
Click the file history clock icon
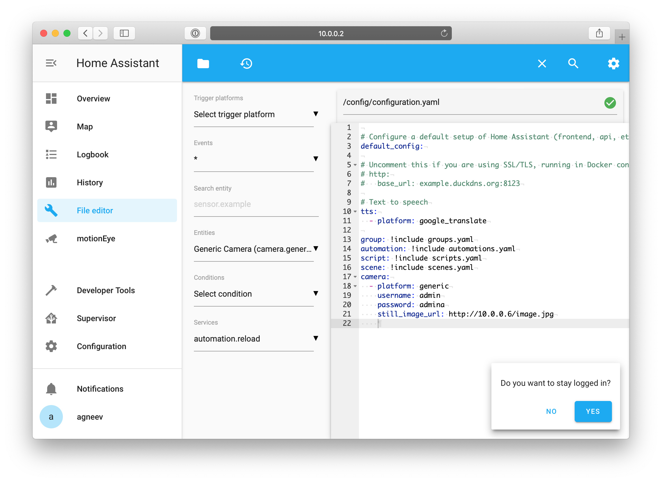click(x=246, y=64)
